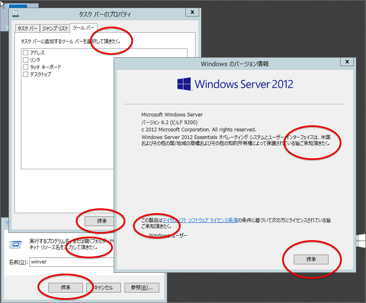Click the バージョン 6.2 (ビルド 9200) text
The width and height of the screenshot is (366, 303).
[x=169, y=122]
